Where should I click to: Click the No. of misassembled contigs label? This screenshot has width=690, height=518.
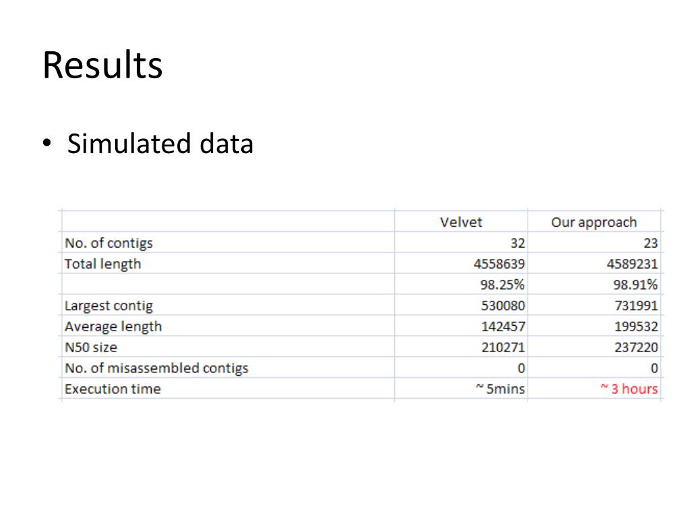[156, 368]
